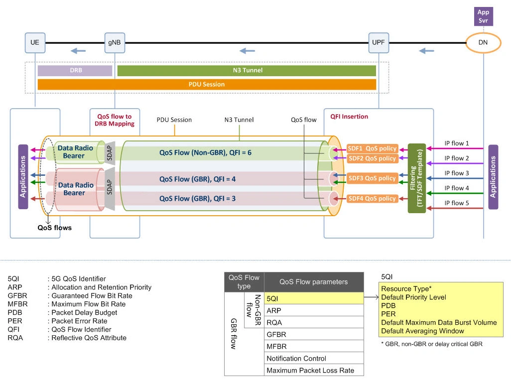Select the UE network node
Screen dimensions: 511x382
(34, 43)
